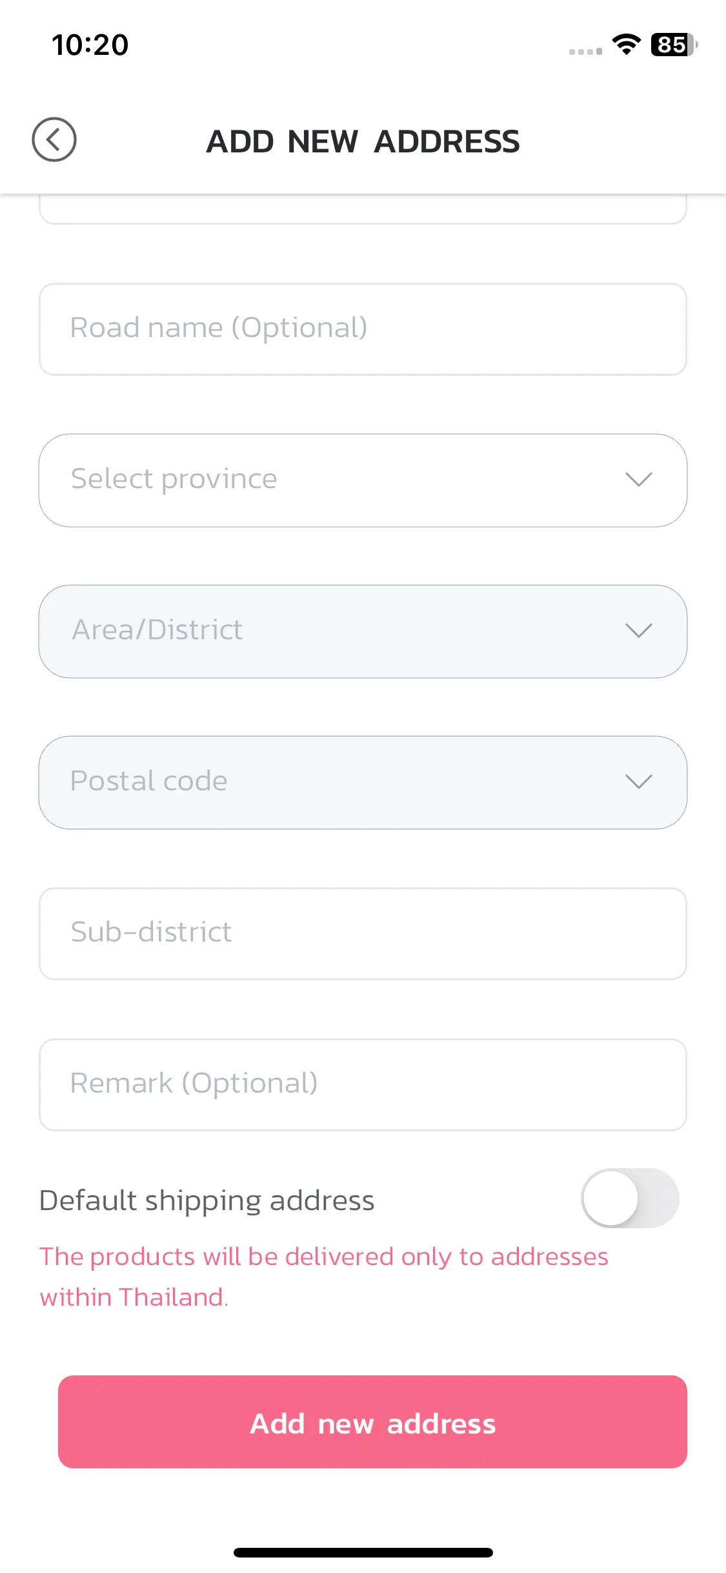
Task: Tap the Area/District chevron arrow
Action: click(x=639, y=631)
